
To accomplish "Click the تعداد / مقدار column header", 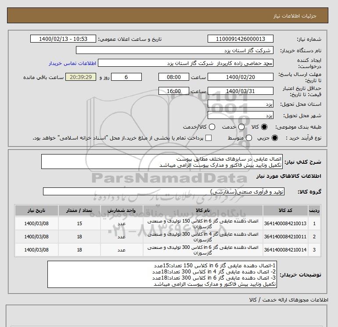I will (79, 210).
